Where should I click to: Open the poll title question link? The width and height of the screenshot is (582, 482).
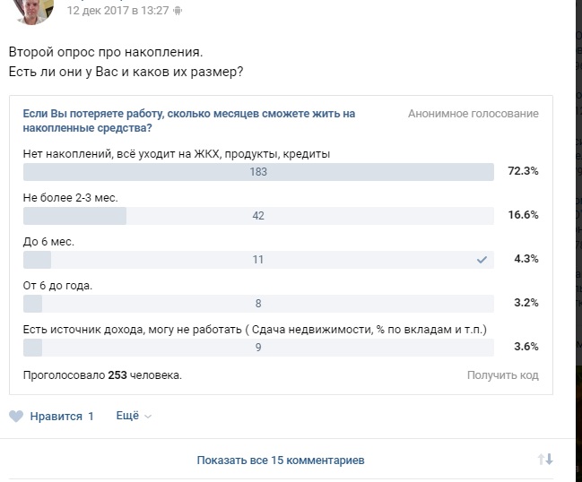[x=189, y=121]
